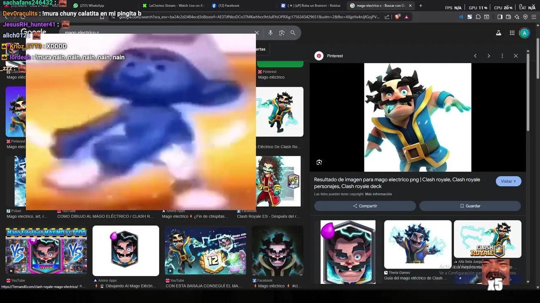Screen dimensions: 540x303
Task: Open the Brave VPN shield icon
Action: coord(525,17)
